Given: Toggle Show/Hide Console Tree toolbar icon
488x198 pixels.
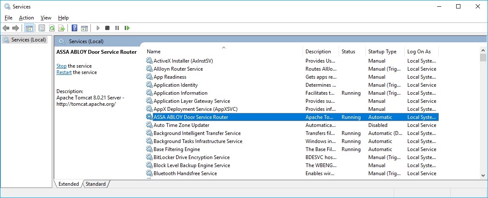Looking at the screenshot, I should click(x=29, y=28).
